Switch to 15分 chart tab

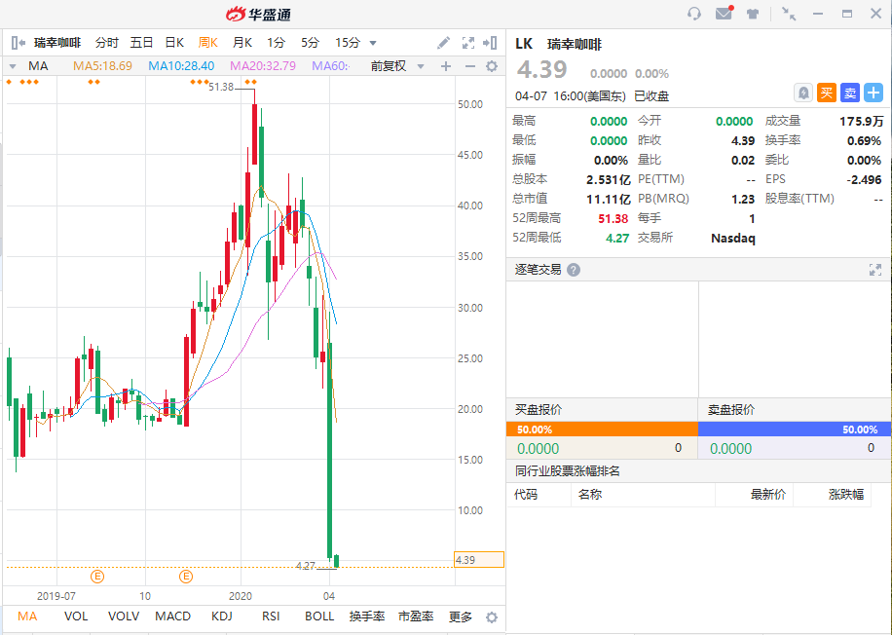[348, 43]
